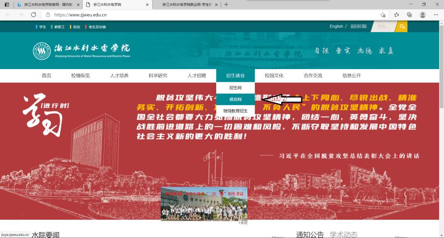Click the yellow search magnifier button

click(x=402, y=27)
